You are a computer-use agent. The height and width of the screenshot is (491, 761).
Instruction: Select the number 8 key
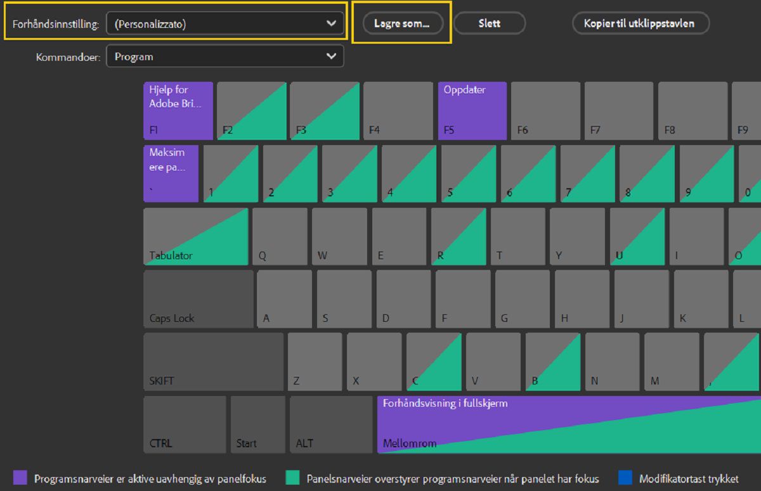pyautogui.click(x=647, y=174)
